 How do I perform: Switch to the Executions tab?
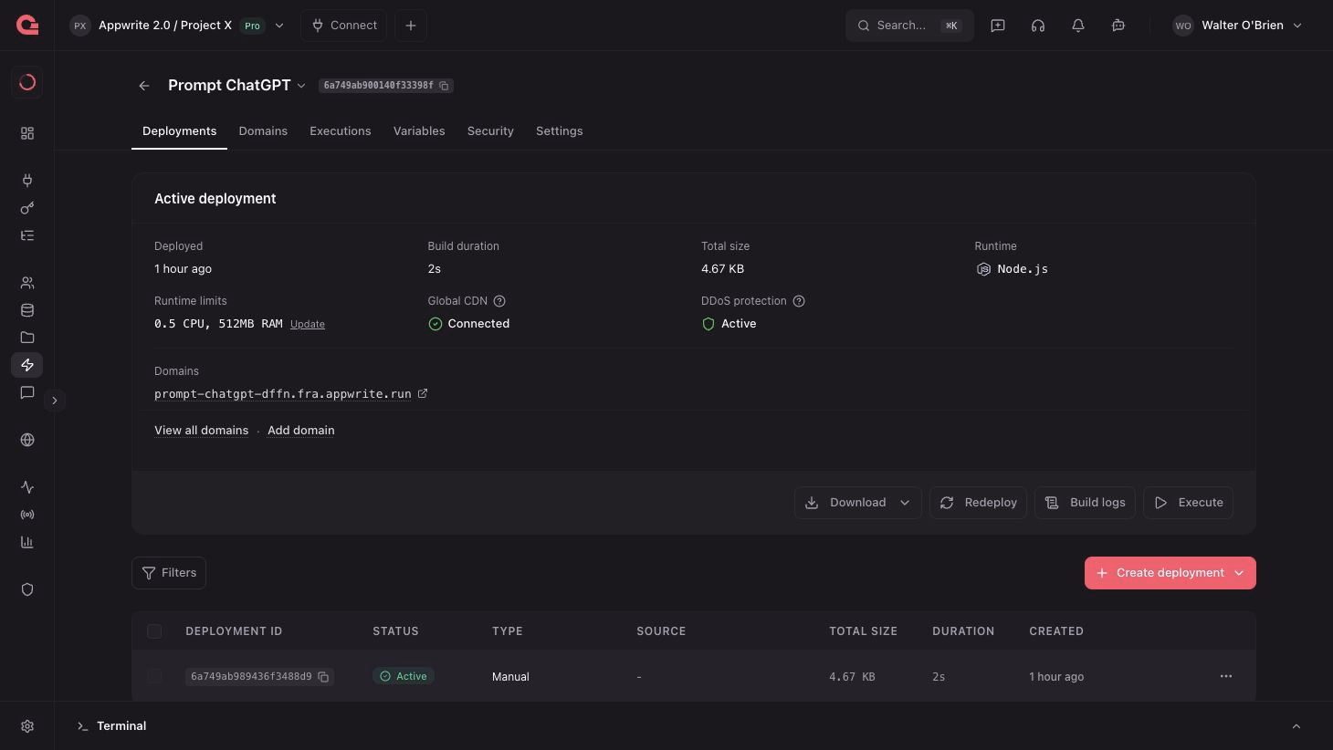coord(341,131)
